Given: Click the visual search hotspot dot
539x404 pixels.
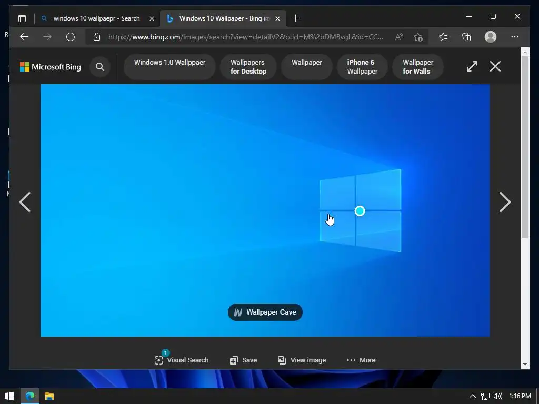Looking at the screenshot, I should [x=360, y=211].
